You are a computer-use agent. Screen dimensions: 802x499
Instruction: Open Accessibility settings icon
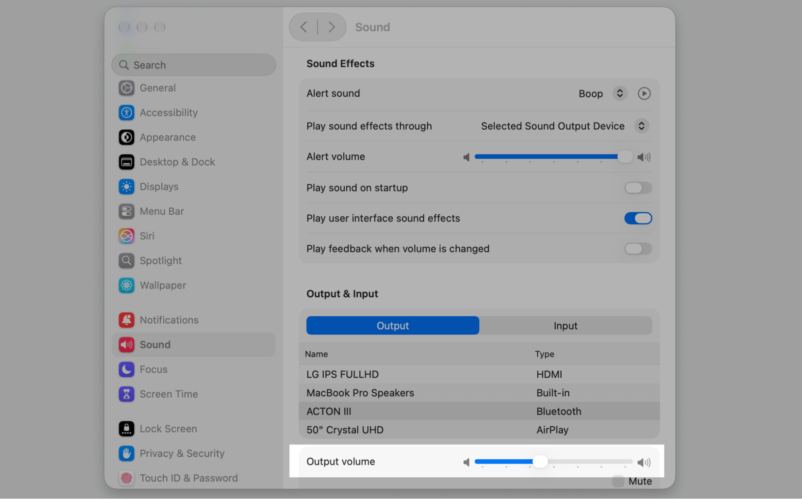pos(126,113)
